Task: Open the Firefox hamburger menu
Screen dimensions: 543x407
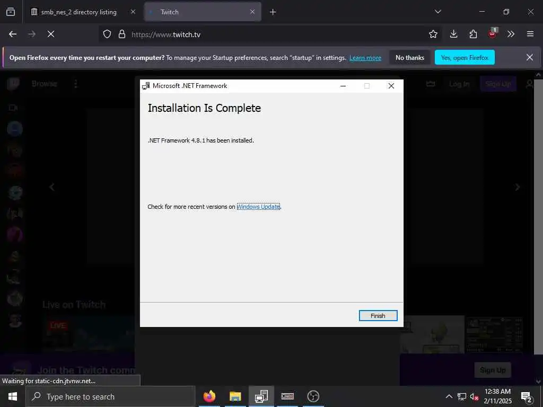Action: click(530, 34)
